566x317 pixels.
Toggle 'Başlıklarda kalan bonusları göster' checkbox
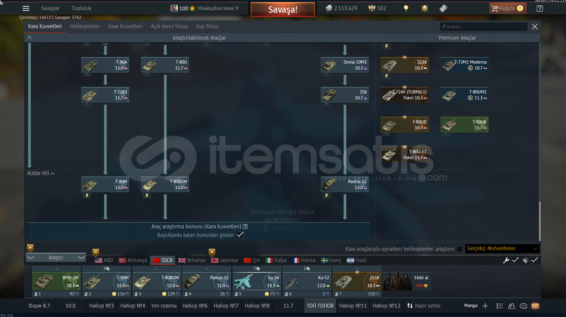[x=240, y=235]
